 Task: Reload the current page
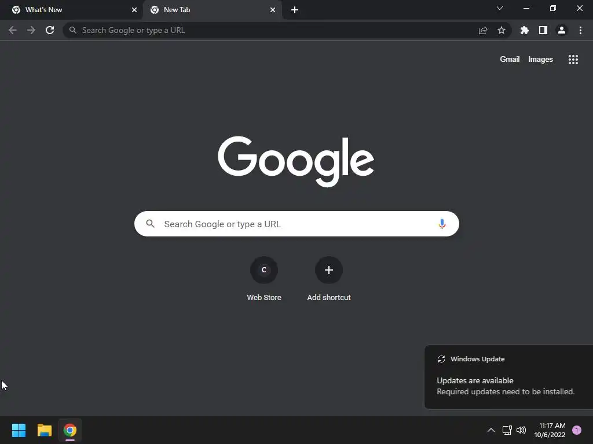(x=50, y=30)
